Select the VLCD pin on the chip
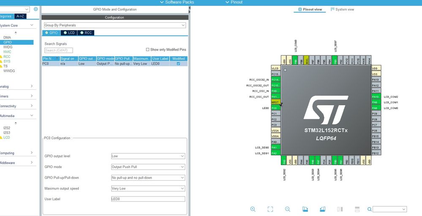This screenshot has width=422, height=216. pos(275,69)
